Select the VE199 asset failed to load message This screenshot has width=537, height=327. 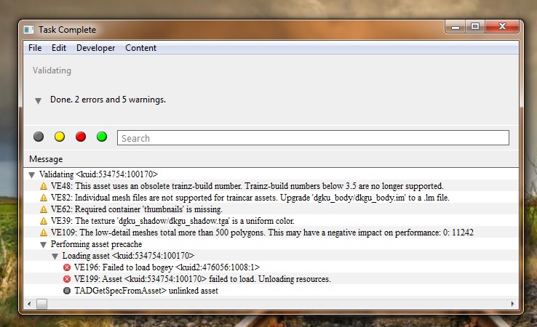[202, 279]
